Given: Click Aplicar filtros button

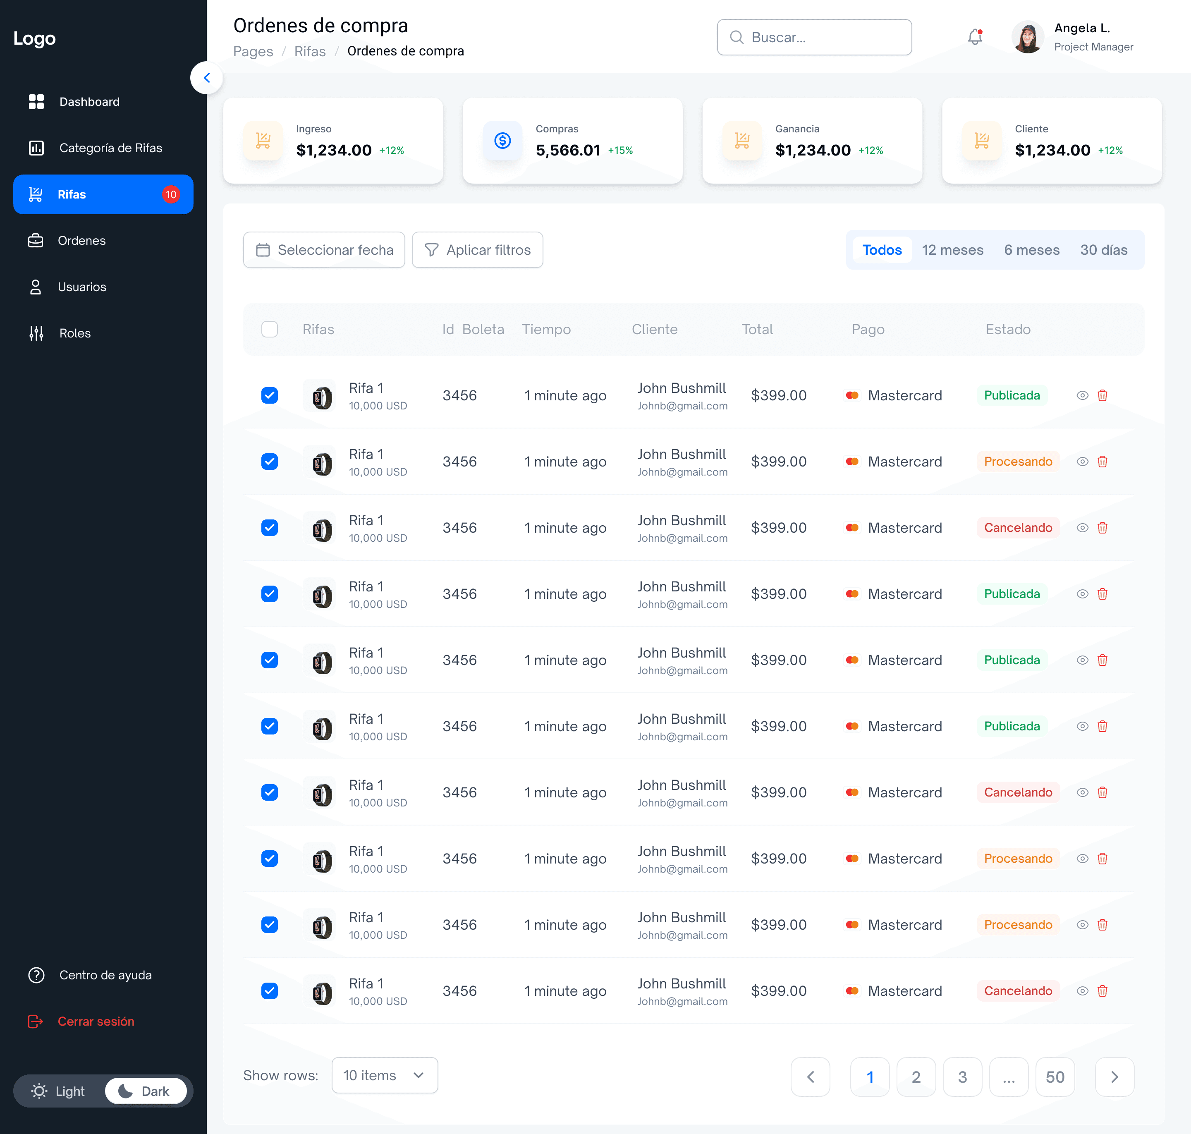Looking at the screenshot, I should [x=478, y=250].
